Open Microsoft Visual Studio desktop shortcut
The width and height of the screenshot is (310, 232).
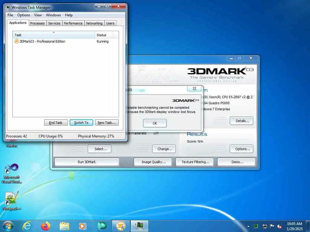[x=12, y=174]
